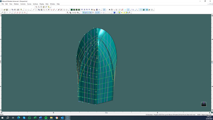Click the Paste clipboard icon

click(15, 10)
